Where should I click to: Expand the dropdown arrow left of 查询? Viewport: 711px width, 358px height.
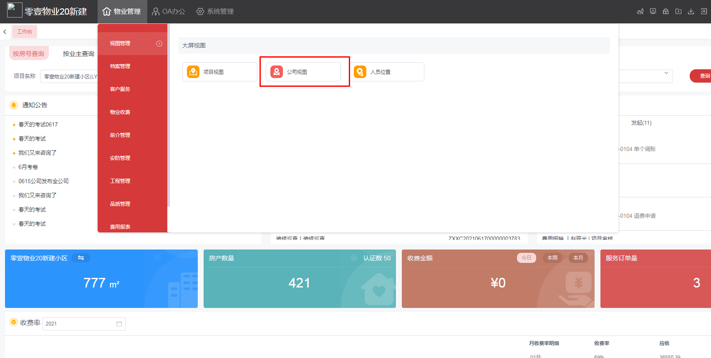pyautogui.click(x=666, y=73)
